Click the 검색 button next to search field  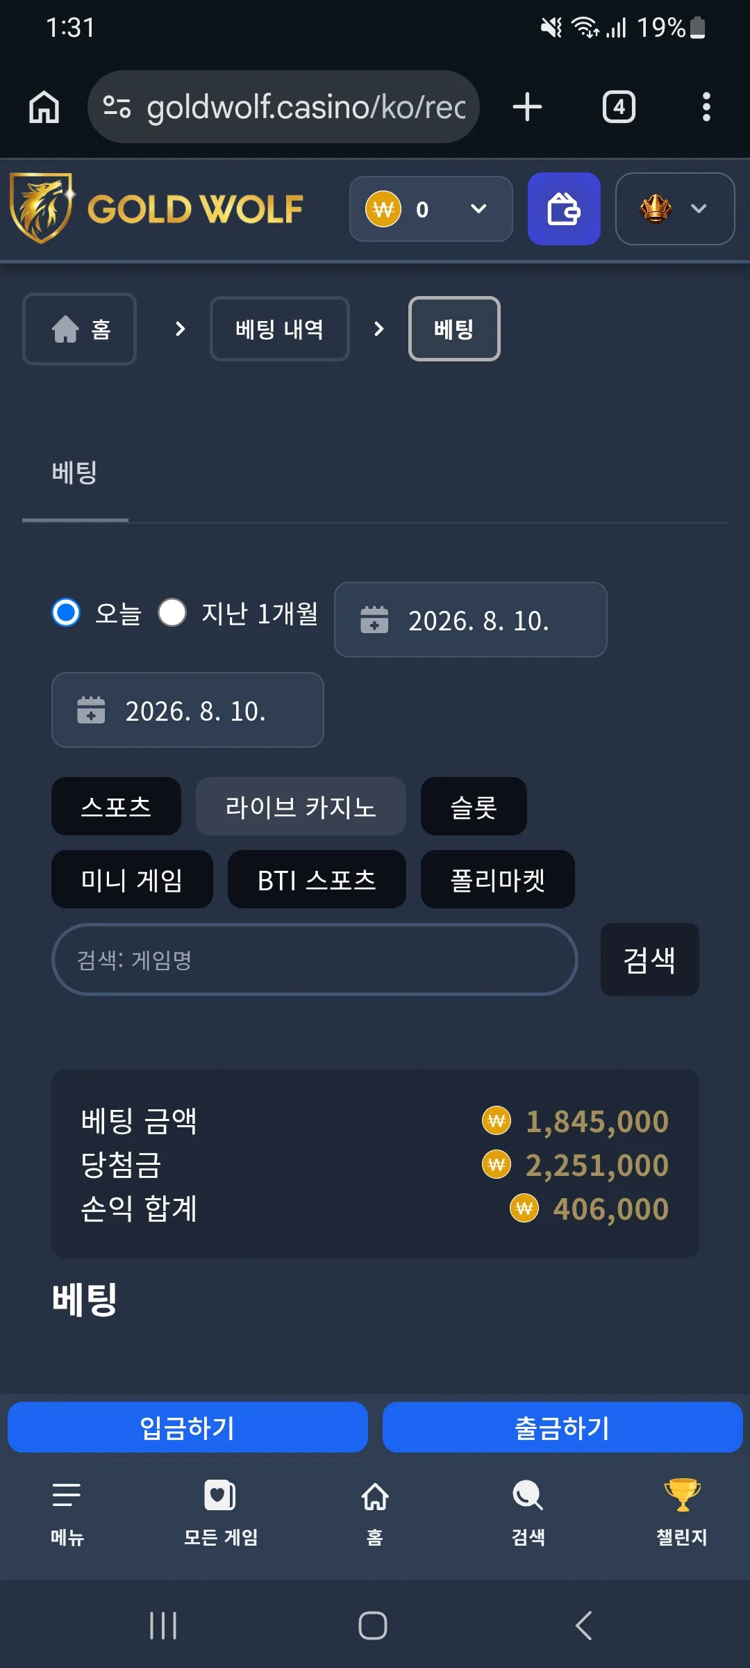tap(650, 959)
